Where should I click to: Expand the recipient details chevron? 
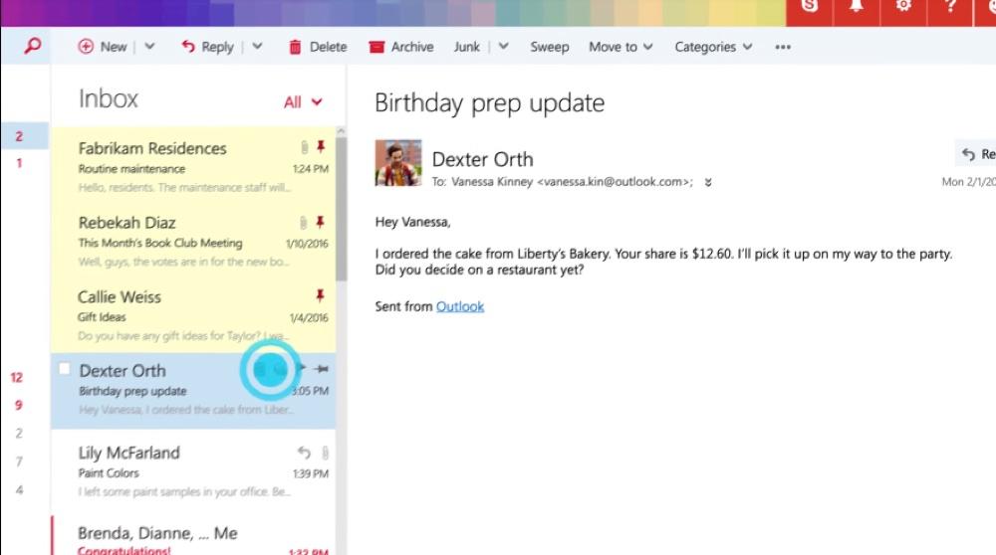(707, 183)
